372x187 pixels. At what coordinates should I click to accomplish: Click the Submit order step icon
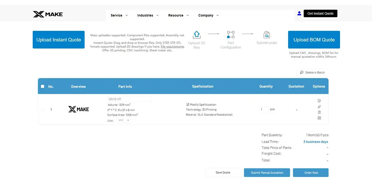(x=267, y=35)
